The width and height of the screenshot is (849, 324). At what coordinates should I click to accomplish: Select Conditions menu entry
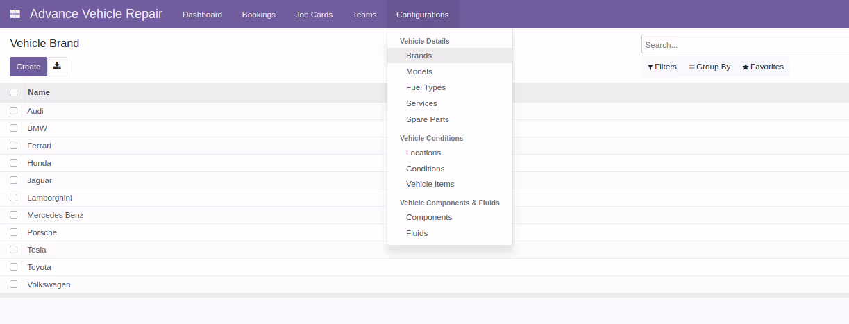pyautogui.click(x=450, y=169)
